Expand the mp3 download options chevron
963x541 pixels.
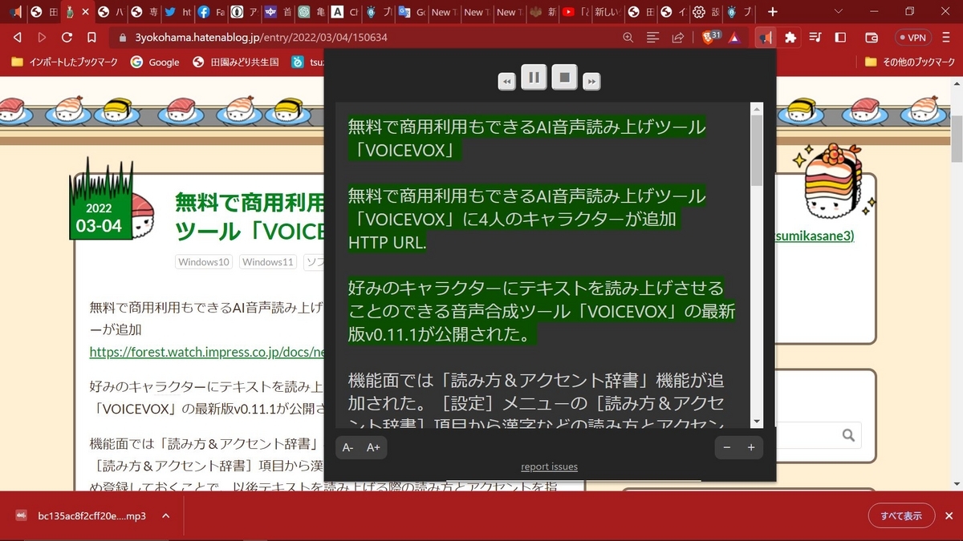(x=166, y=516)
